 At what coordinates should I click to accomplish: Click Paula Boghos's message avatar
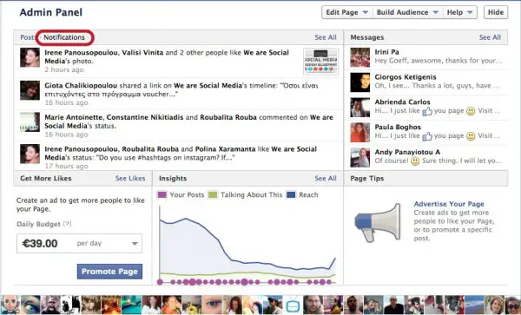pos(359,133)
